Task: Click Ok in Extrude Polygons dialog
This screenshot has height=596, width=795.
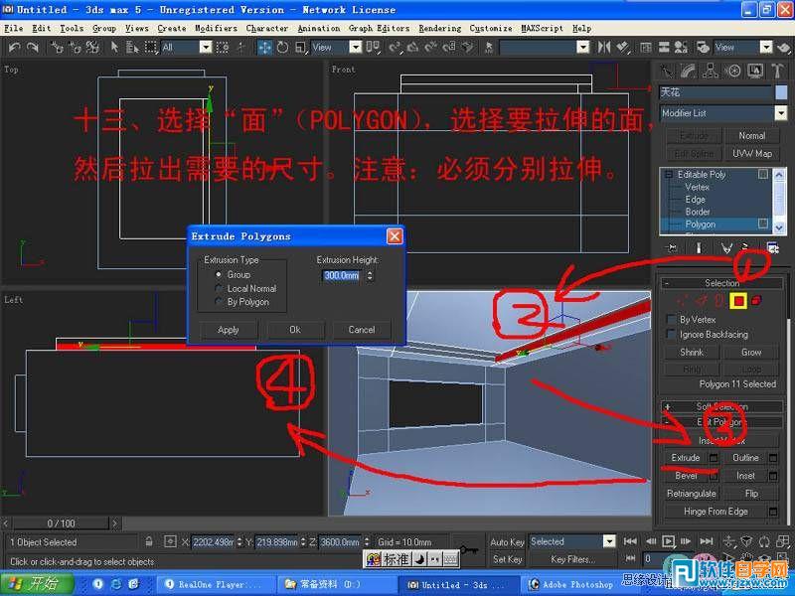Action: click(295, 330)
